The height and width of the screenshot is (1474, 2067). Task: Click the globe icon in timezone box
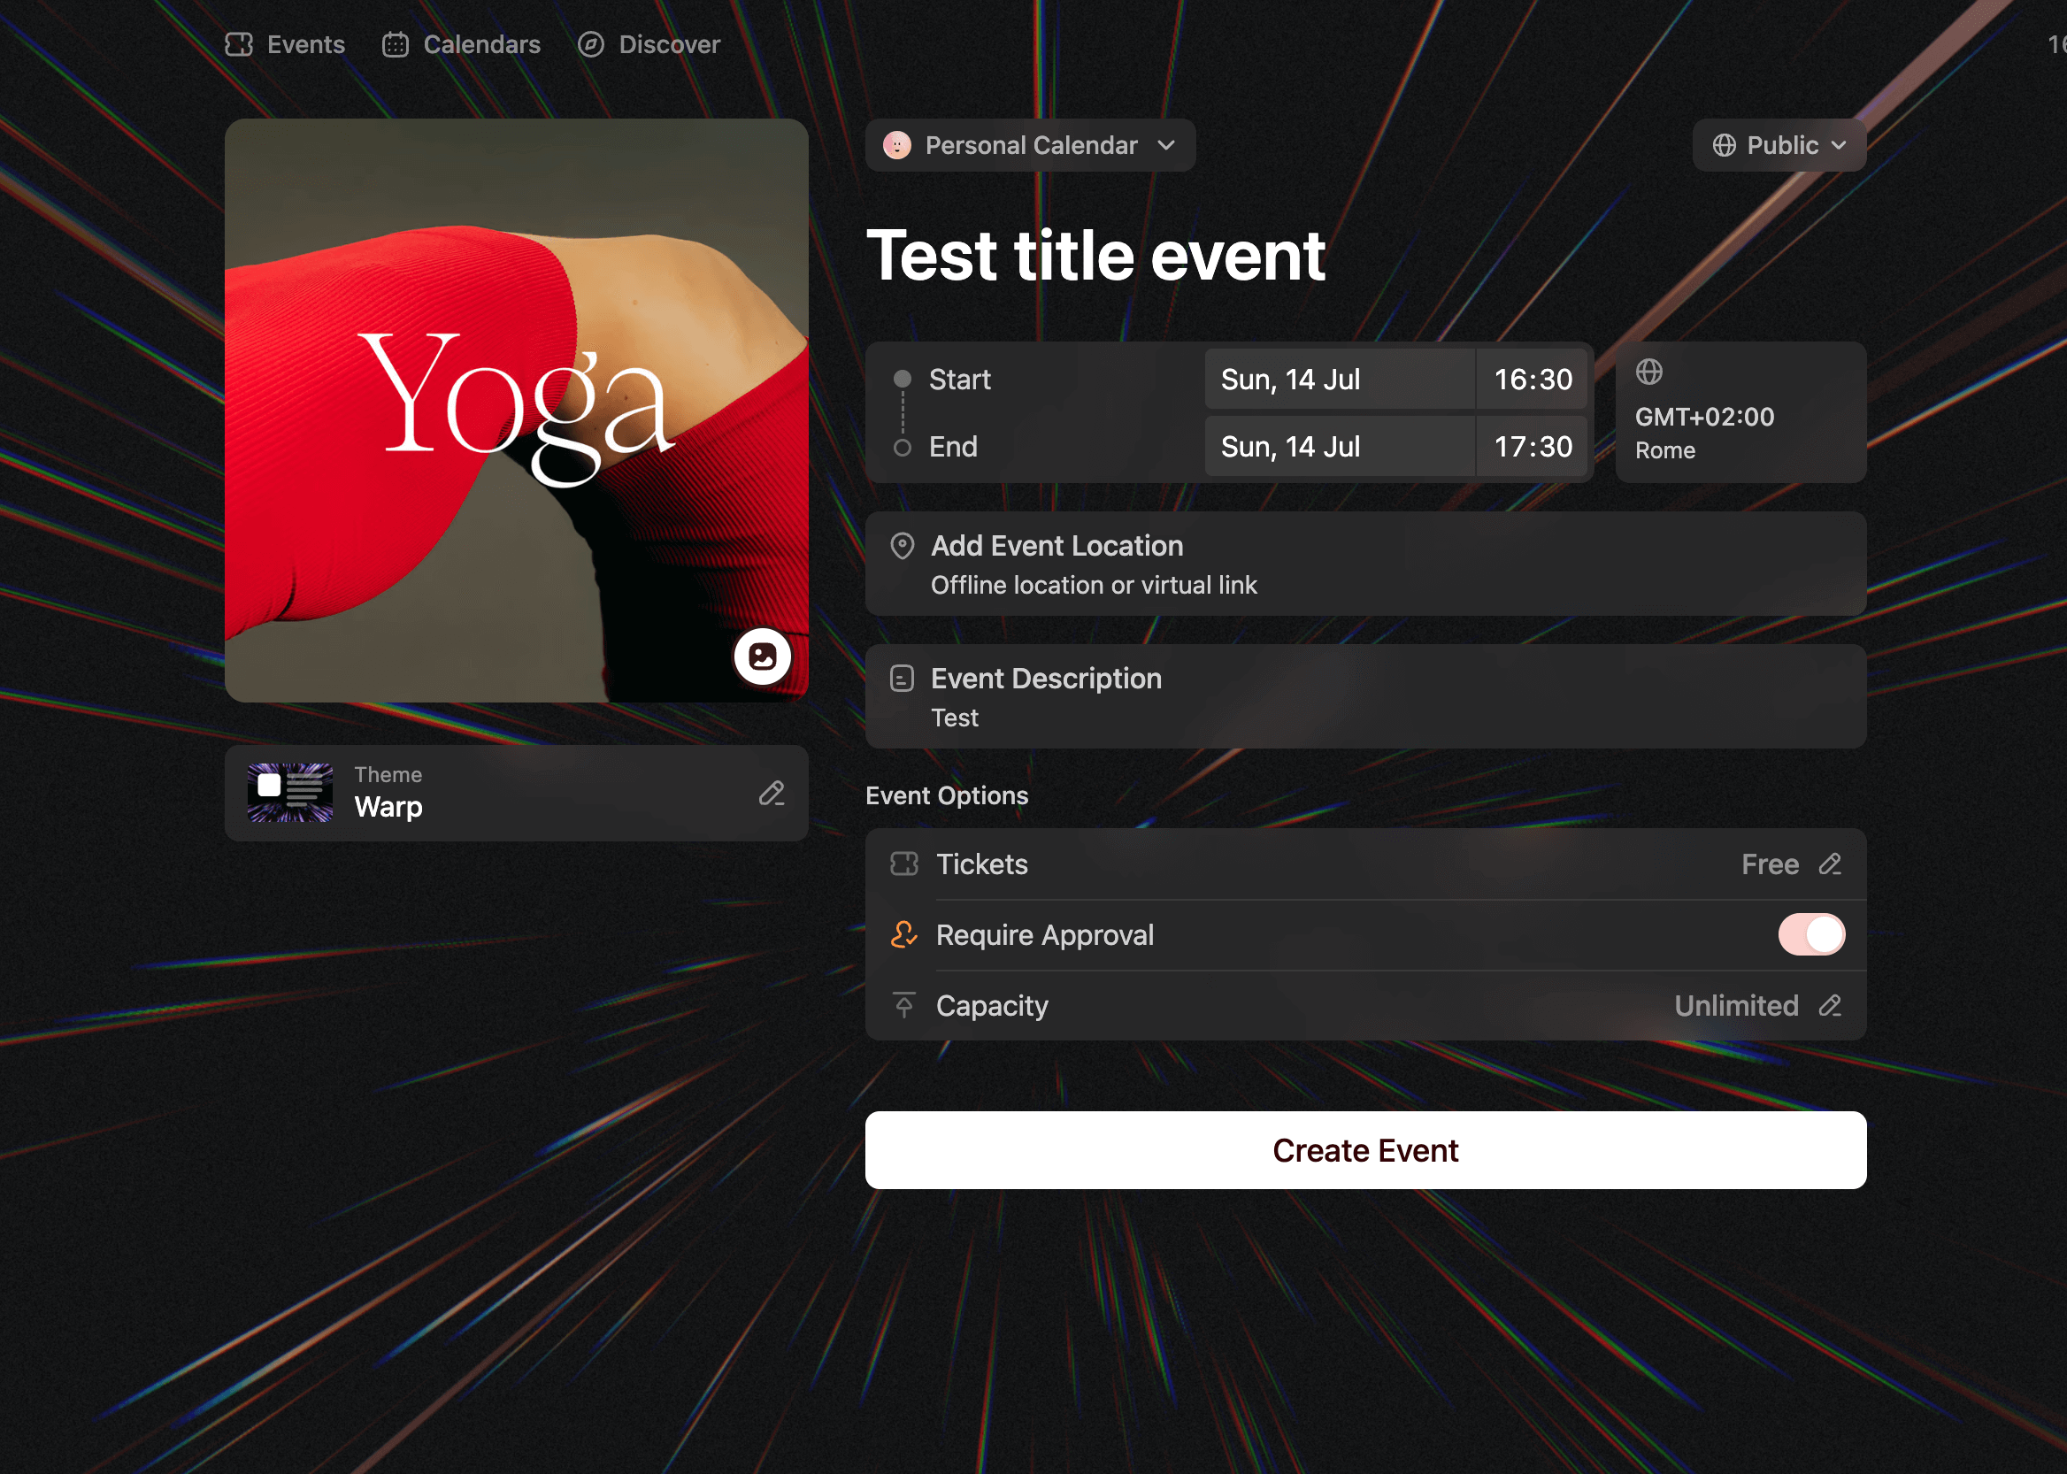[1648, 372]
